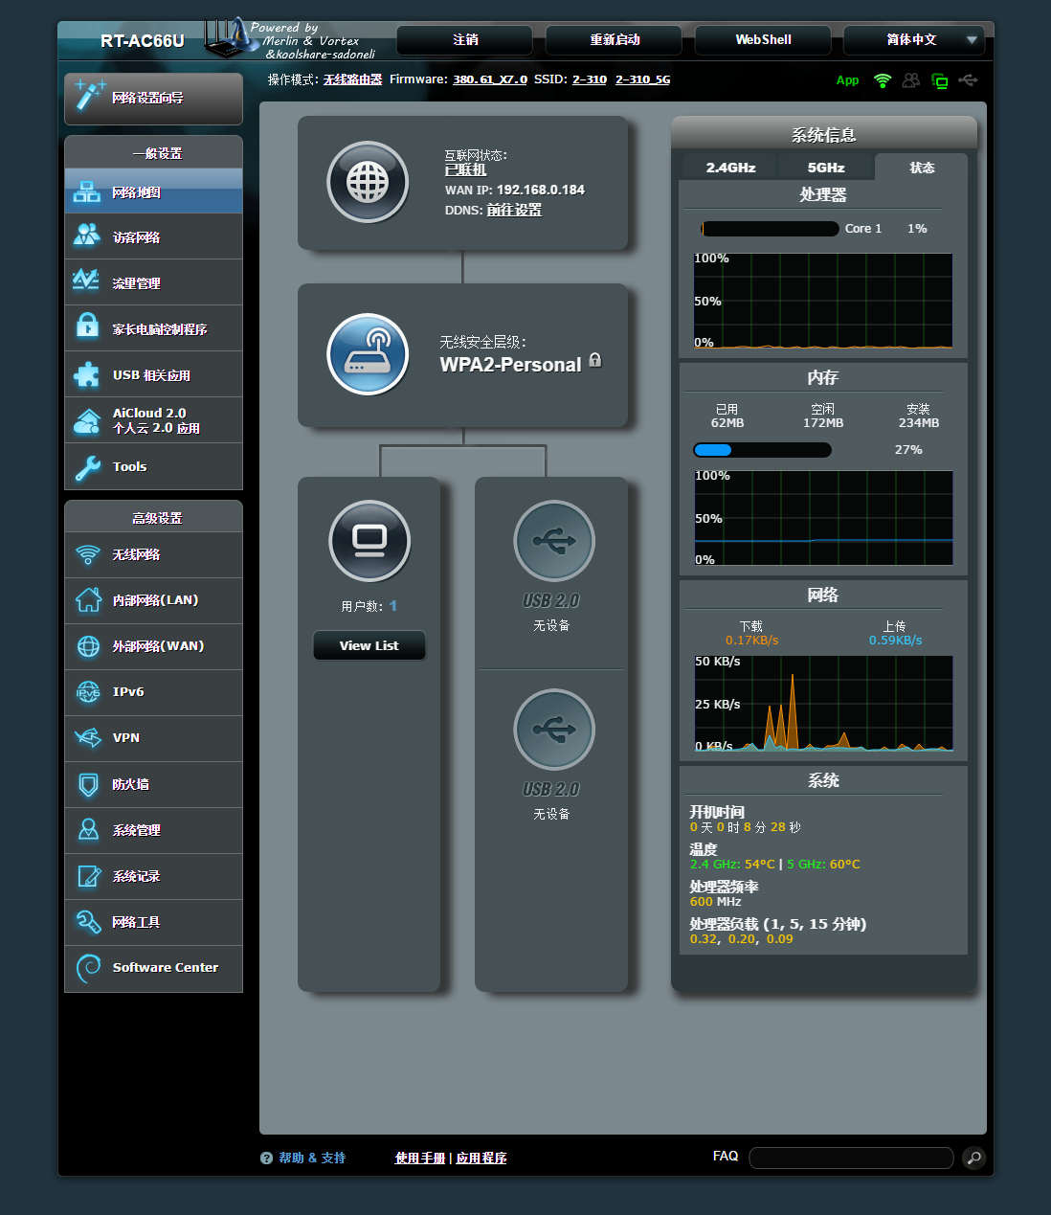
Task: Click the FAQ search magnifier icon
Action: tap(973, 1158)
